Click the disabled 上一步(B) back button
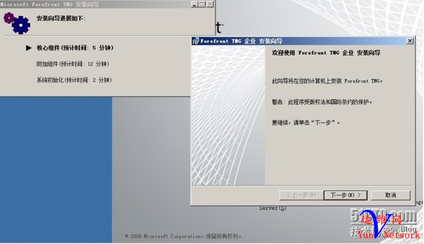This screenshot has height=244, width=424. coord(301,195)
